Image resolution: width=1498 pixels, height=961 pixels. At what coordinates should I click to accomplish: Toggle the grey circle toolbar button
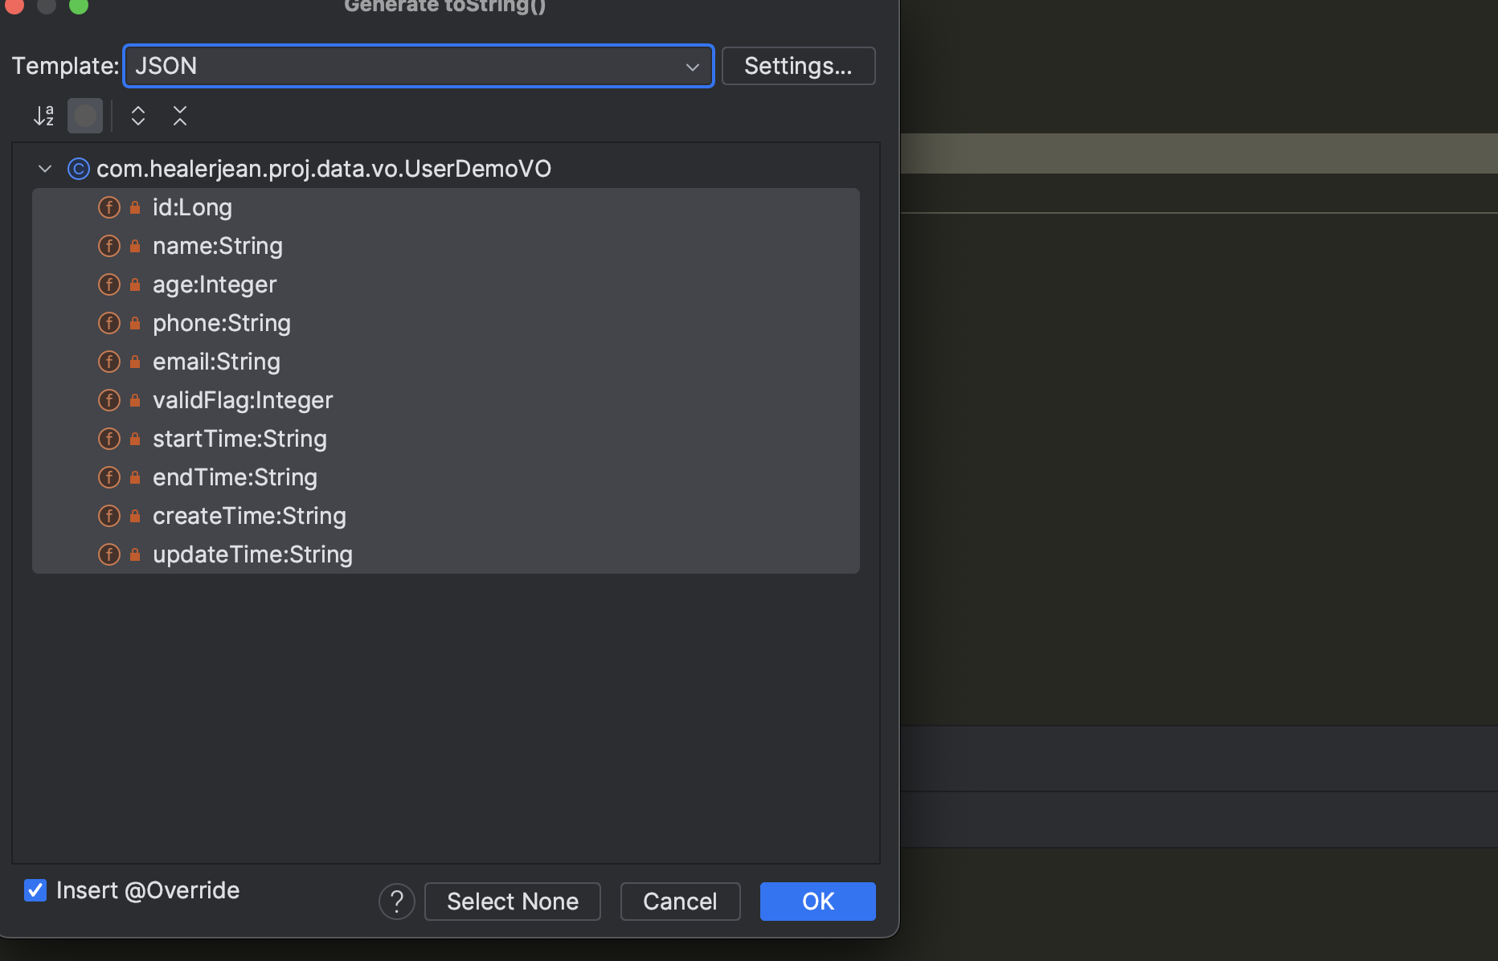click(x=85, y=116)
